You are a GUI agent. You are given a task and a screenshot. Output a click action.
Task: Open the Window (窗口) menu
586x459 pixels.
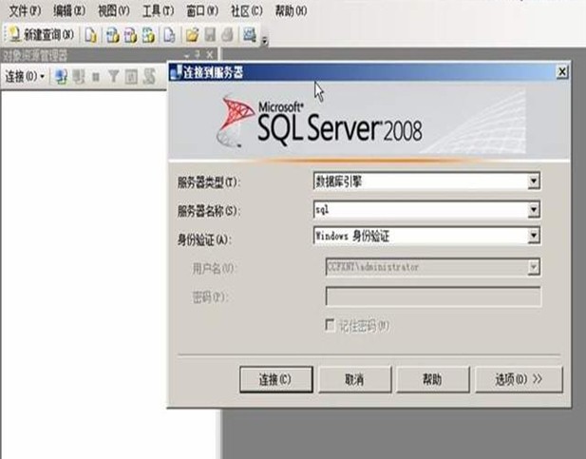[202, 10]
